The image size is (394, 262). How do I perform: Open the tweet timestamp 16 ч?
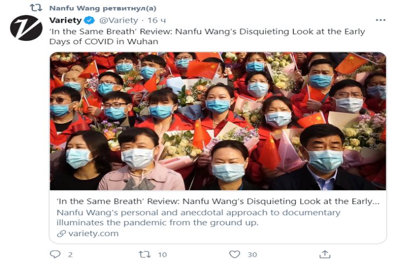pos(157,20)
